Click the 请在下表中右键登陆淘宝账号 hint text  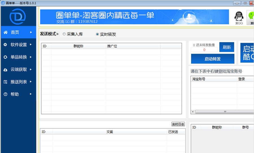(x=216, y=71)
